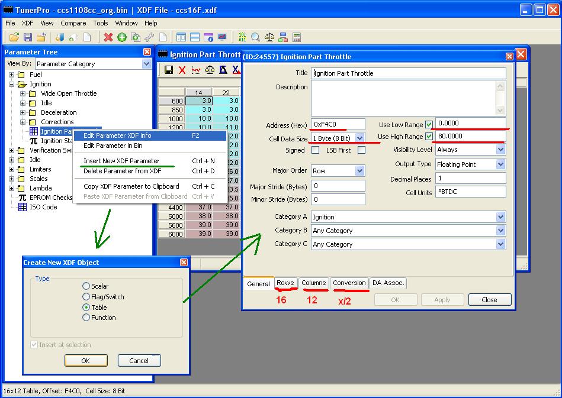Open the Cell Data Size dropdown
This screenshot has width=562, height=398.
click(x=359, y=138)
